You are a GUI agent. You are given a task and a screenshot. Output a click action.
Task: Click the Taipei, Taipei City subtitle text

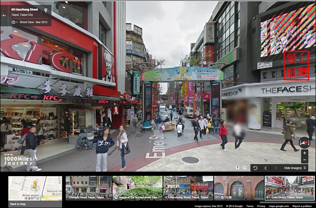(x=22, y=15)
